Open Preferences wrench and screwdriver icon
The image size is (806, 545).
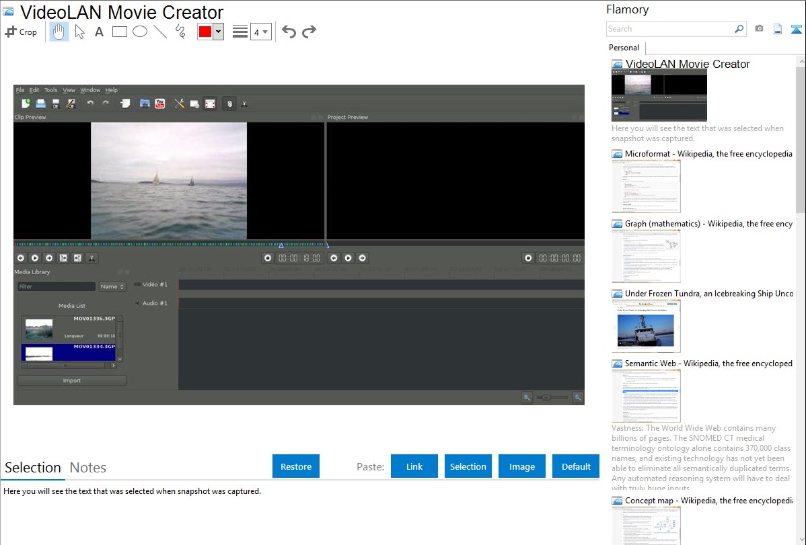[x=179, y=103]
